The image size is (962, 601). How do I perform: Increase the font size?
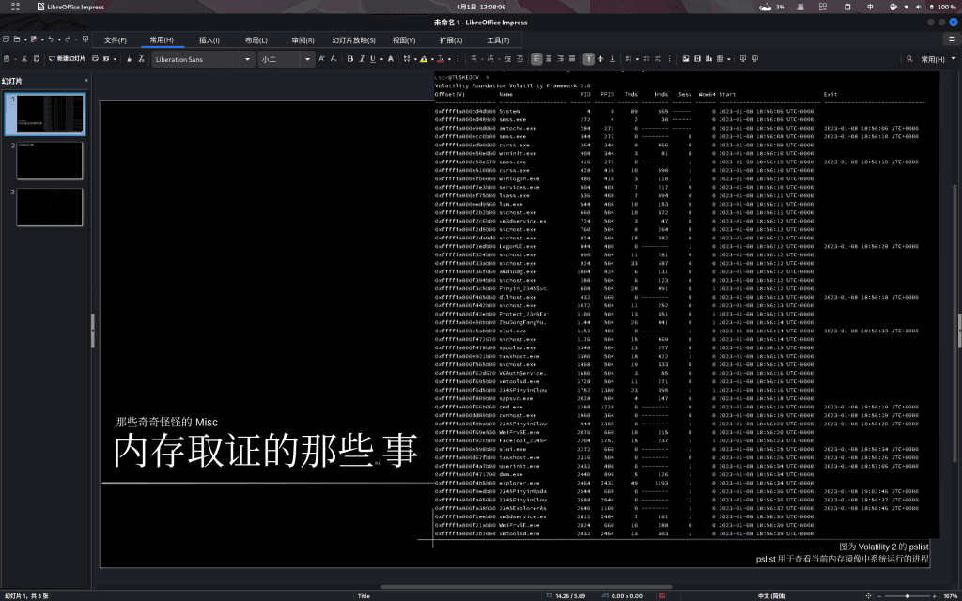point(321,59)
